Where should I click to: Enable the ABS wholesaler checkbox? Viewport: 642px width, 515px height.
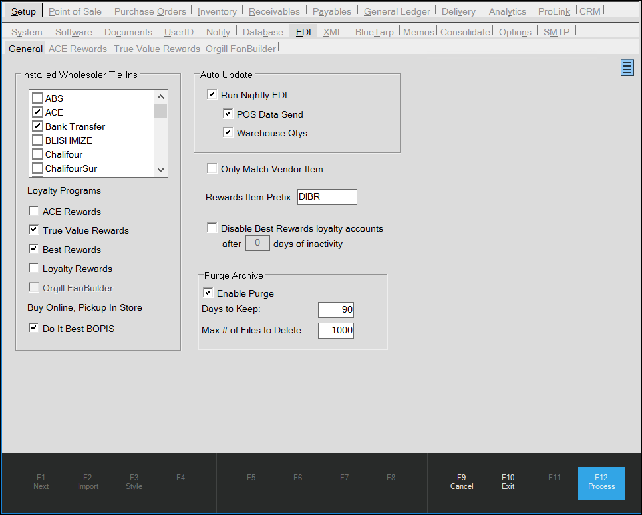click(x=38, y=98)
